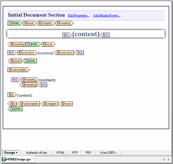Click the opening heading tag inside §h3
173x164 pixels.
[x=30, y=80]
